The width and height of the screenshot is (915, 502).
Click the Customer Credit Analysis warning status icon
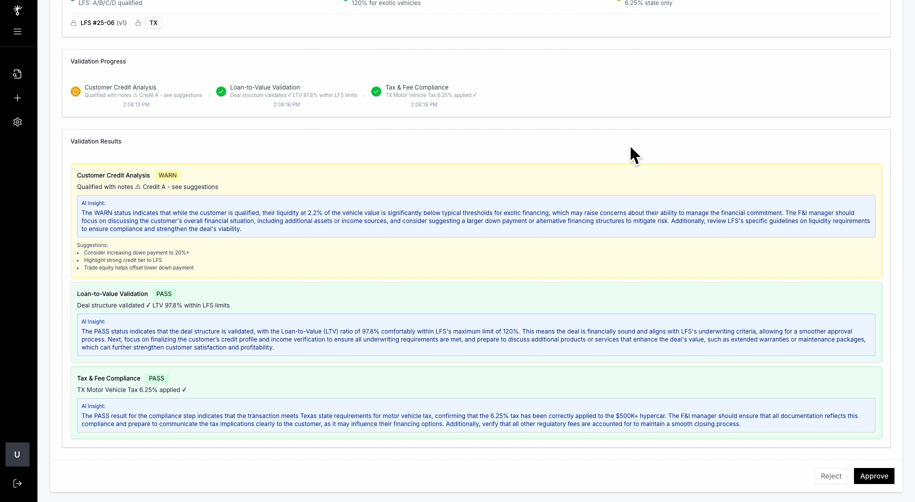76,91
